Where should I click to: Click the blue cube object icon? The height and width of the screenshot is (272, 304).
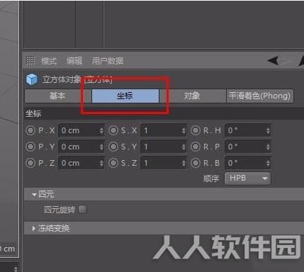click(32, 79)
